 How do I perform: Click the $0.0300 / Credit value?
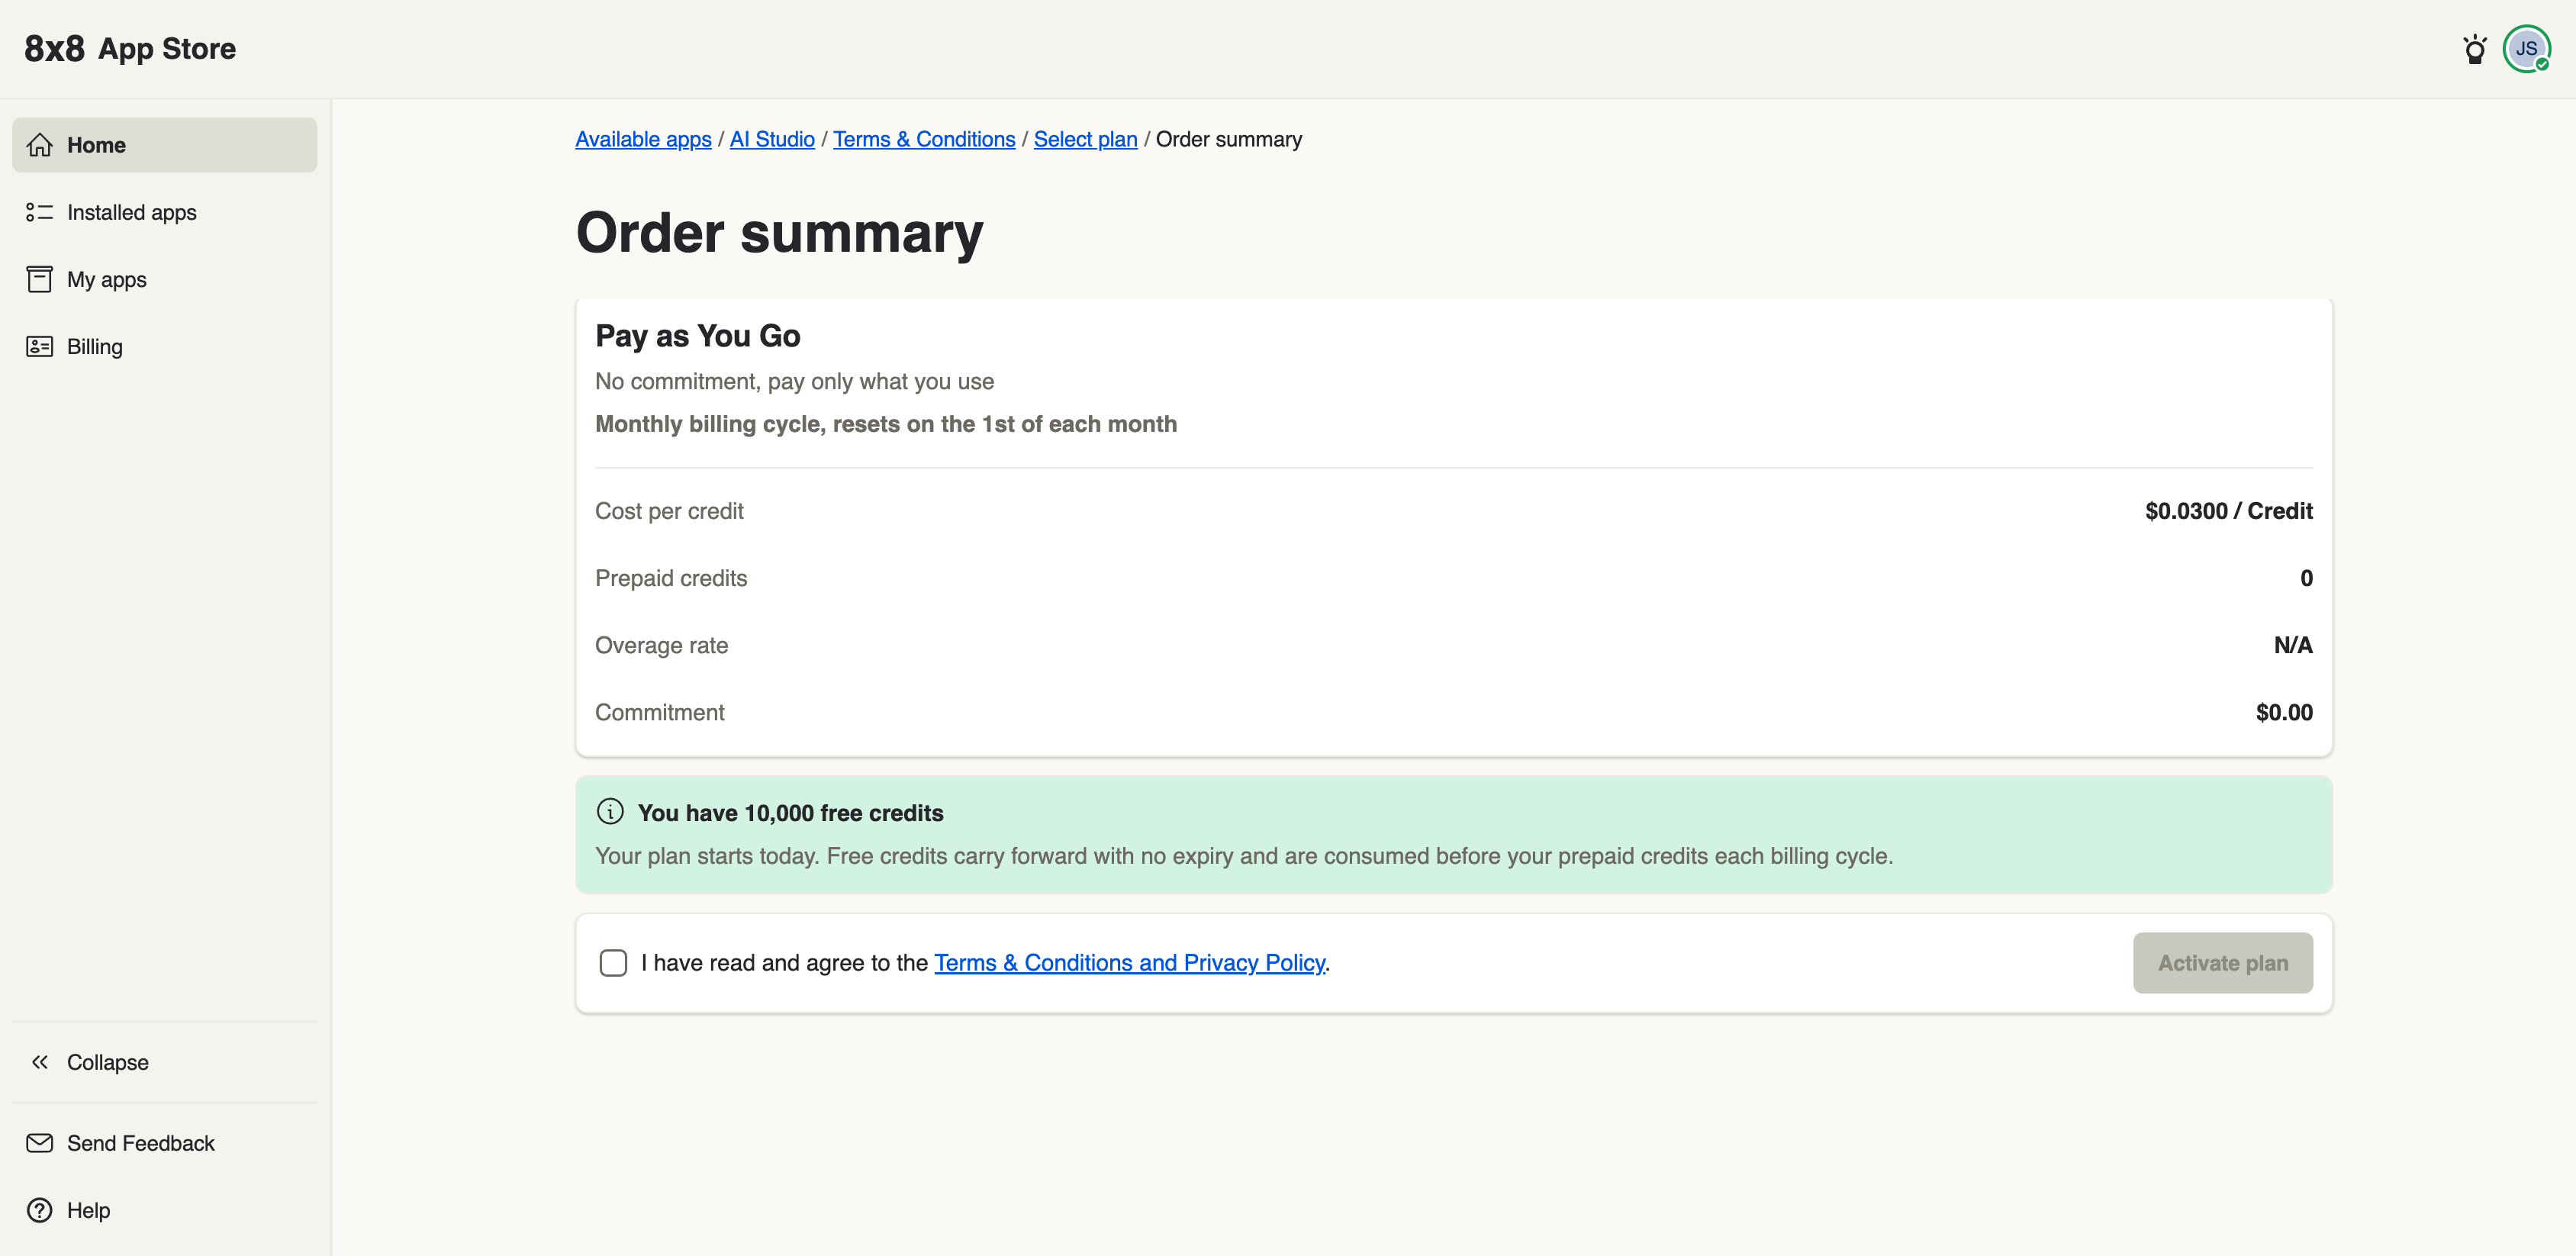(2228, 511)
